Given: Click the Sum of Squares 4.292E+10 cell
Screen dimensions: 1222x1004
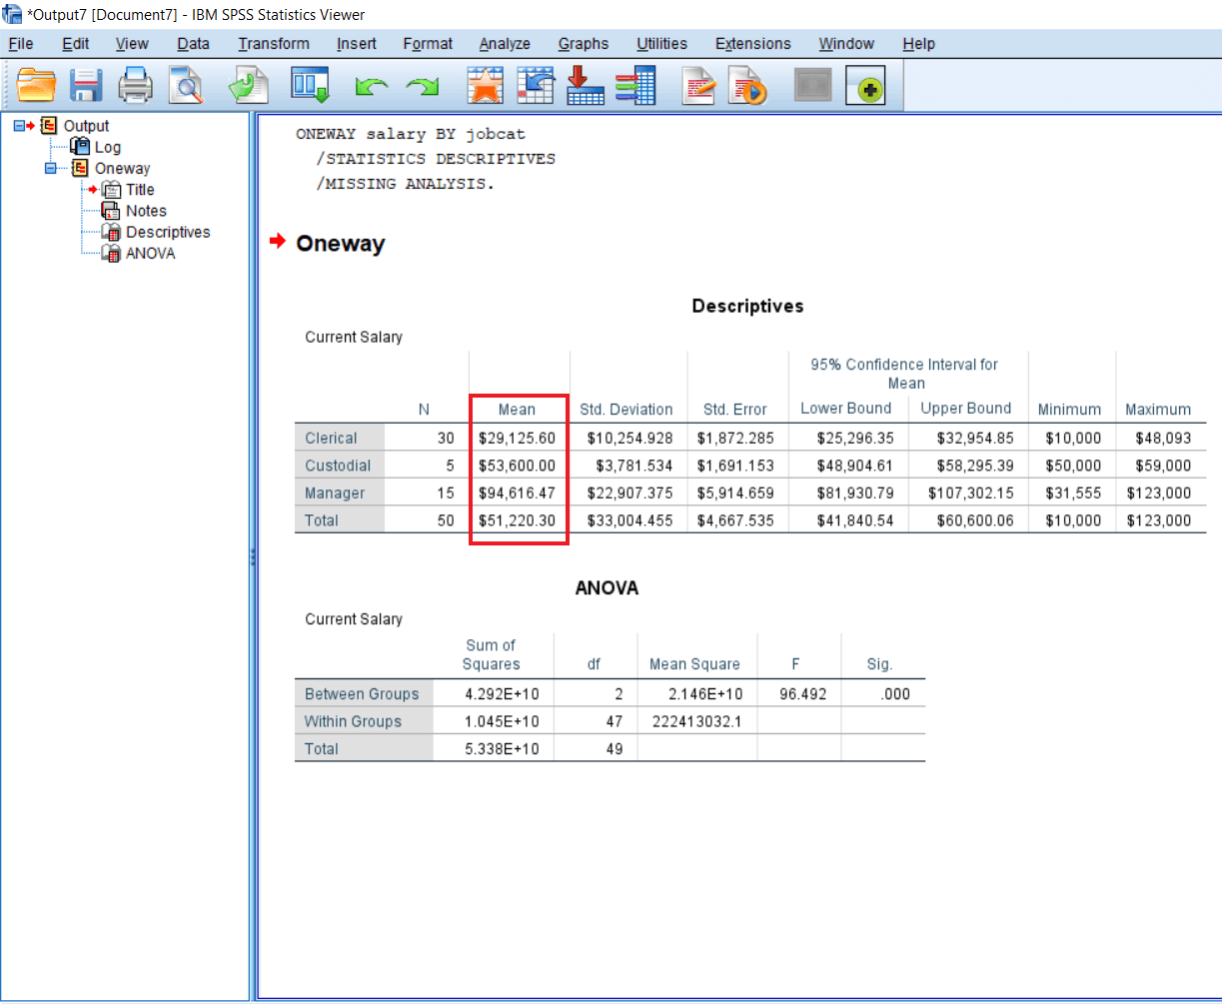Looking at the screenshot, I should (504, 693).
